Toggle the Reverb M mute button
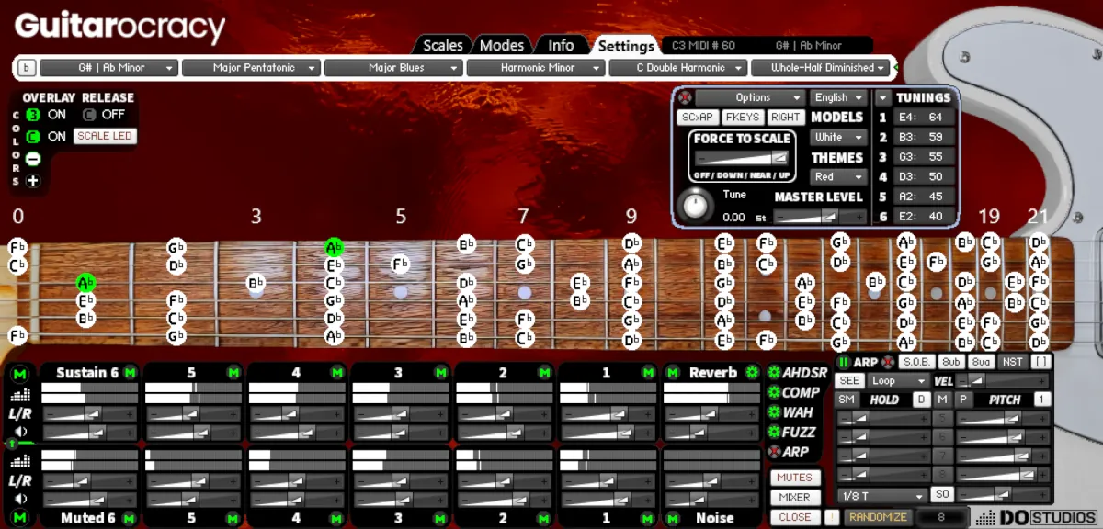This screenshot has width=1103, height=529. pos(673,372)
